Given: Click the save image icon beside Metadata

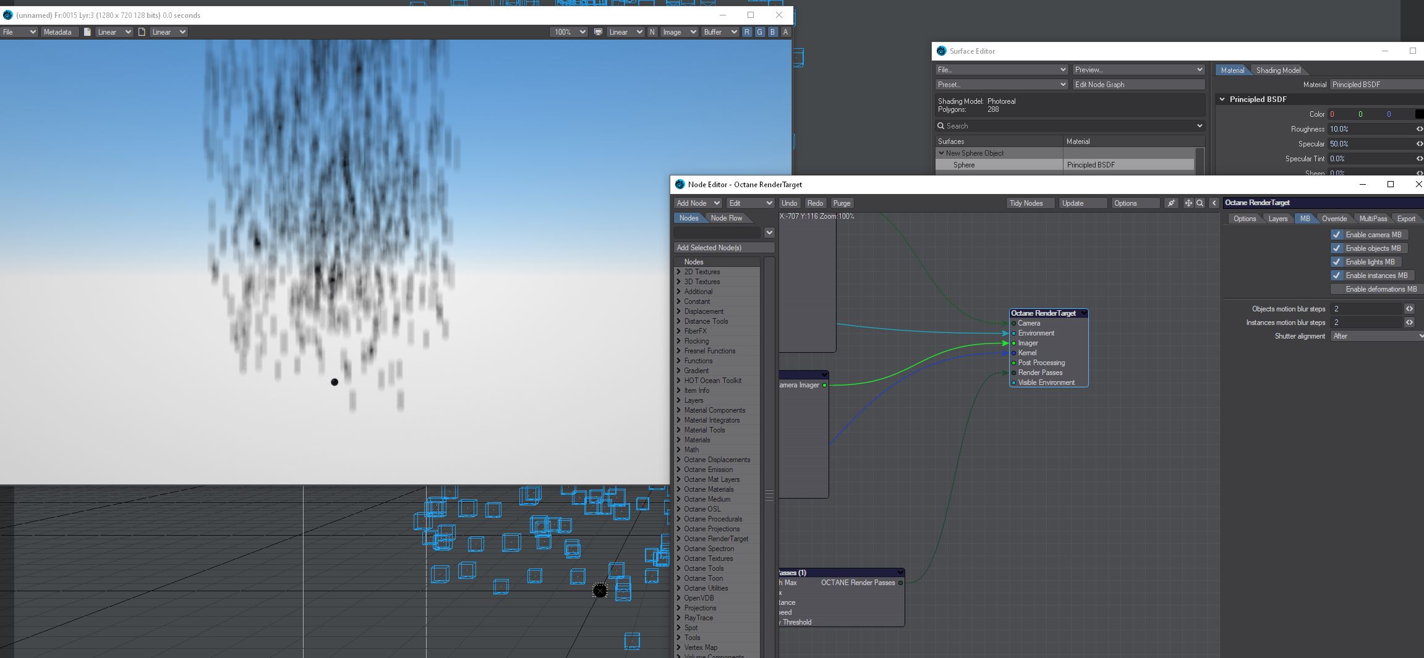Looking at the screenshot, I should pos(87,32).
